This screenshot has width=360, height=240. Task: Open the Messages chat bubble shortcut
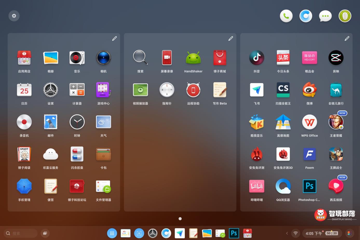point(325,16)
